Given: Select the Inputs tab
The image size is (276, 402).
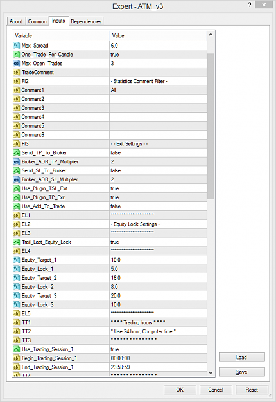Looking at the screenshot, I should tap(58, 21).
